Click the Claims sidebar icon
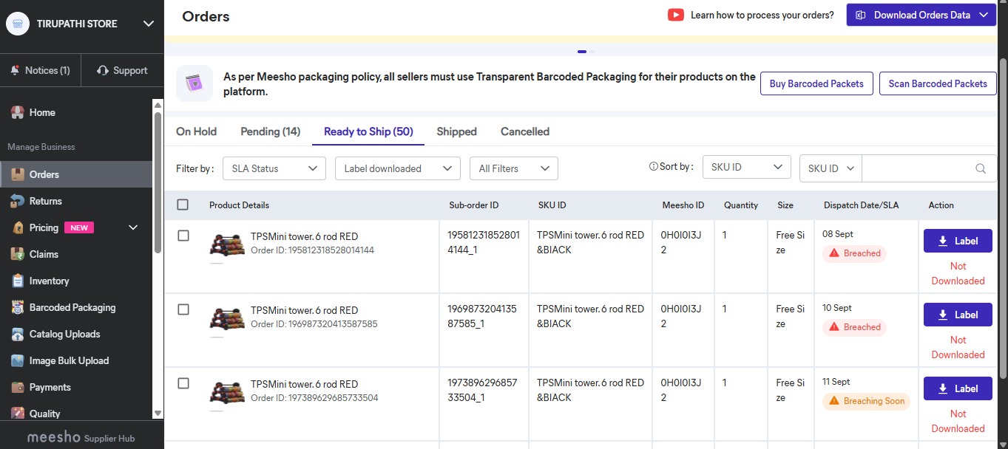This screenshot has width=1008, height=449. [17, 255]
